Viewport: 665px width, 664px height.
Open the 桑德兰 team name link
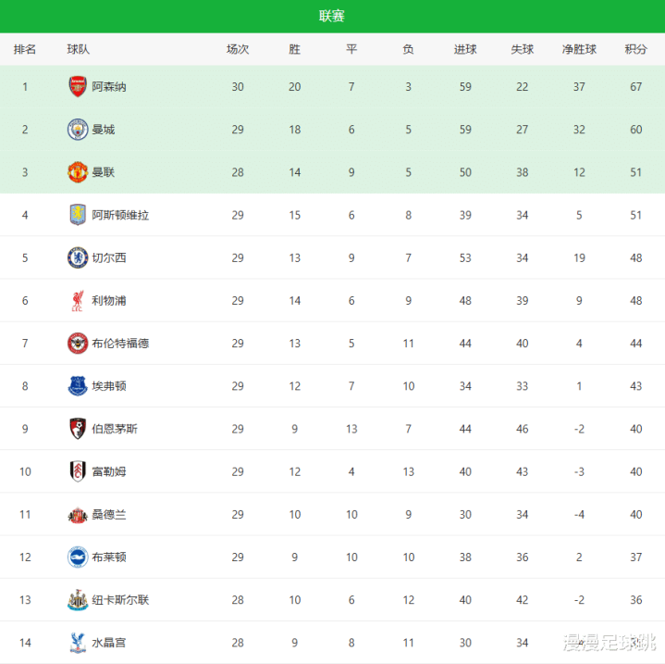109,514
